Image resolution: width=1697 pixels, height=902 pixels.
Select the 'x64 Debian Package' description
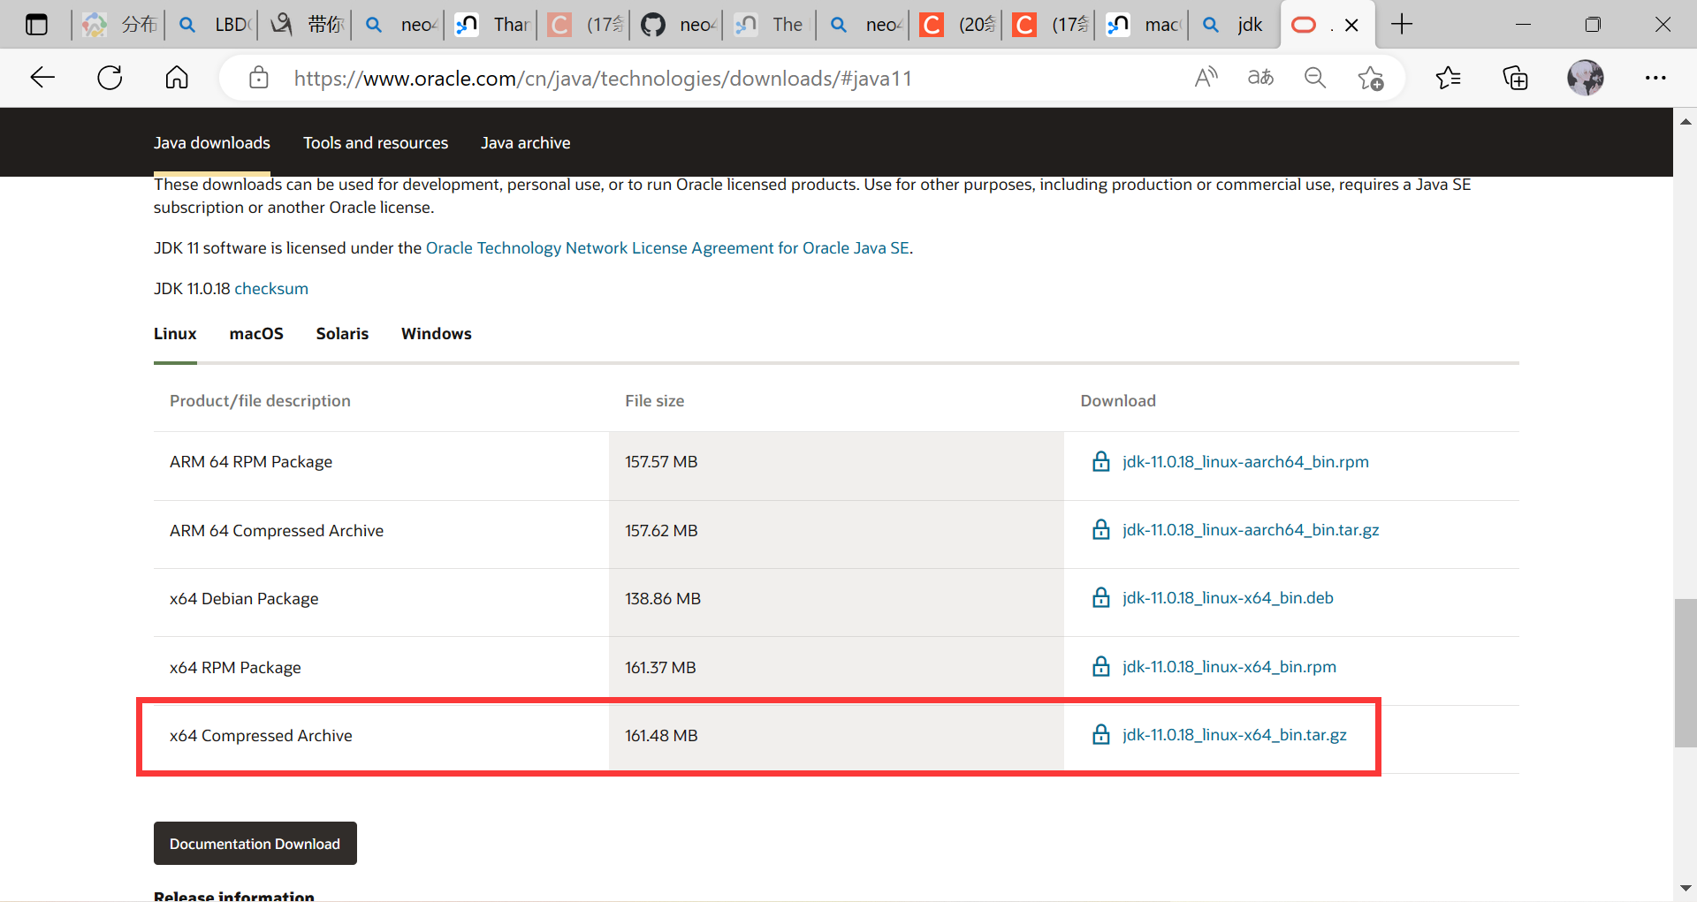(x=244, y=599)
